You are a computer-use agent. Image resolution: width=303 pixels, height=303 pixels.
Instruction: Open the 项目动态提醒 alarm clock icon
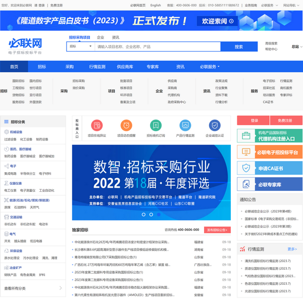127,125
